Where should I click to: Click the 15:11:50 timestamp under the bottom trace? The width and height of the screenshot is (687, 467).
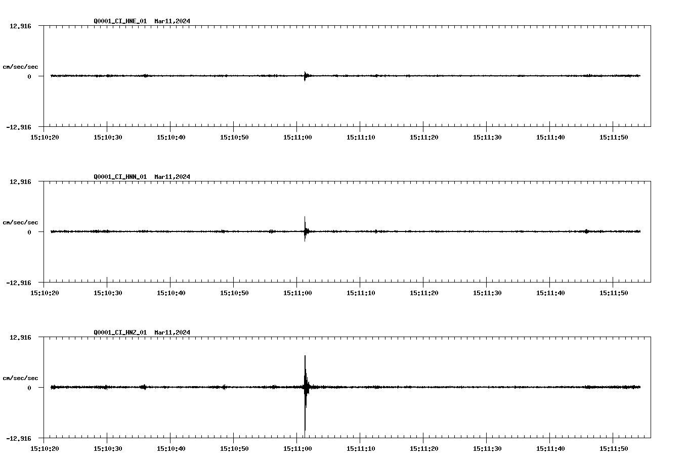(x=614, y=447)
